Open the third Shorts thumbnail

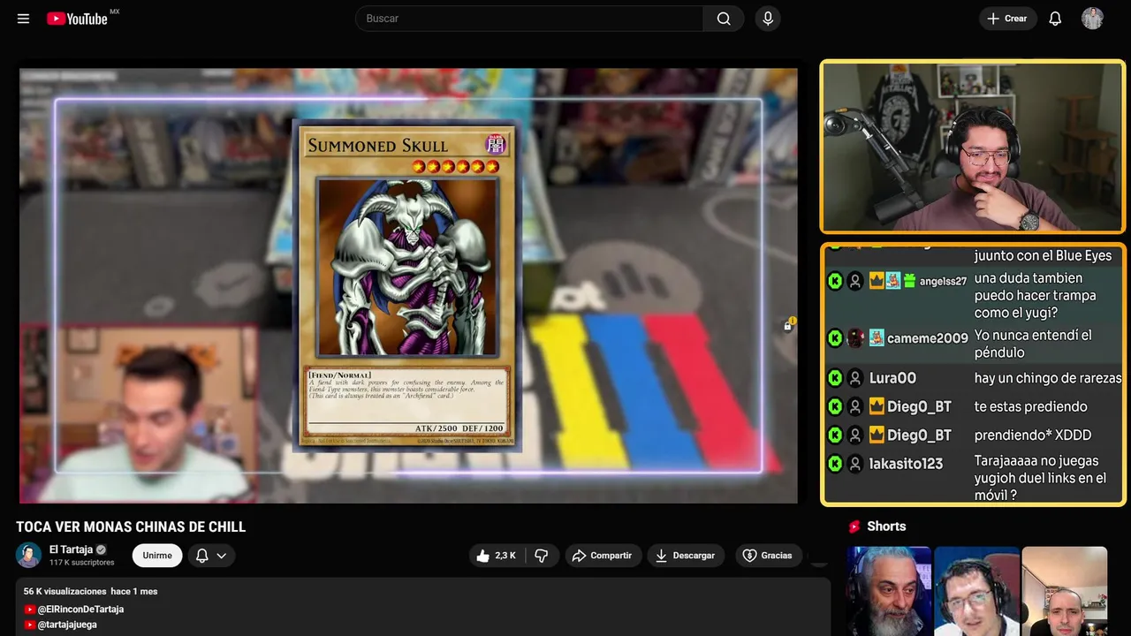click(x=1064, y=591)
